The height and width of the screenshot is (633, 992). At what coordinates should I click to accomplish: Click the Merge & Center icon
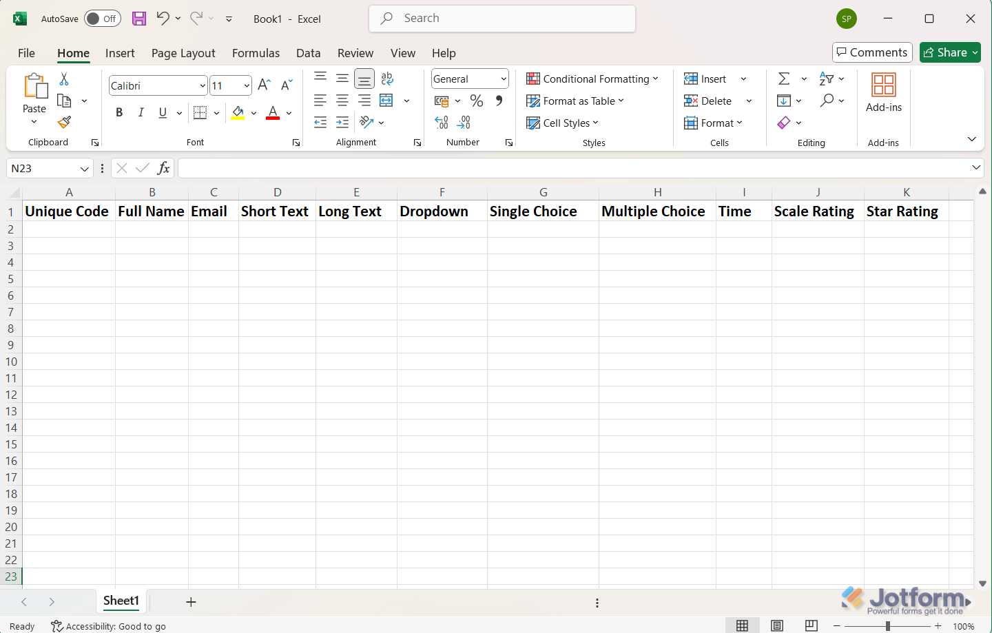pyautogui.click(x=386, y=101)
